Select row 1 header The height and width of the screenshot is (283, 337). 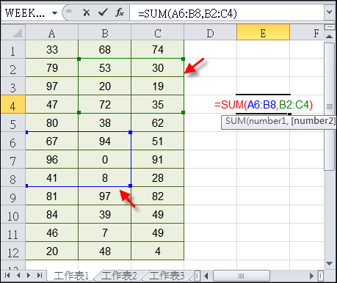13,50
